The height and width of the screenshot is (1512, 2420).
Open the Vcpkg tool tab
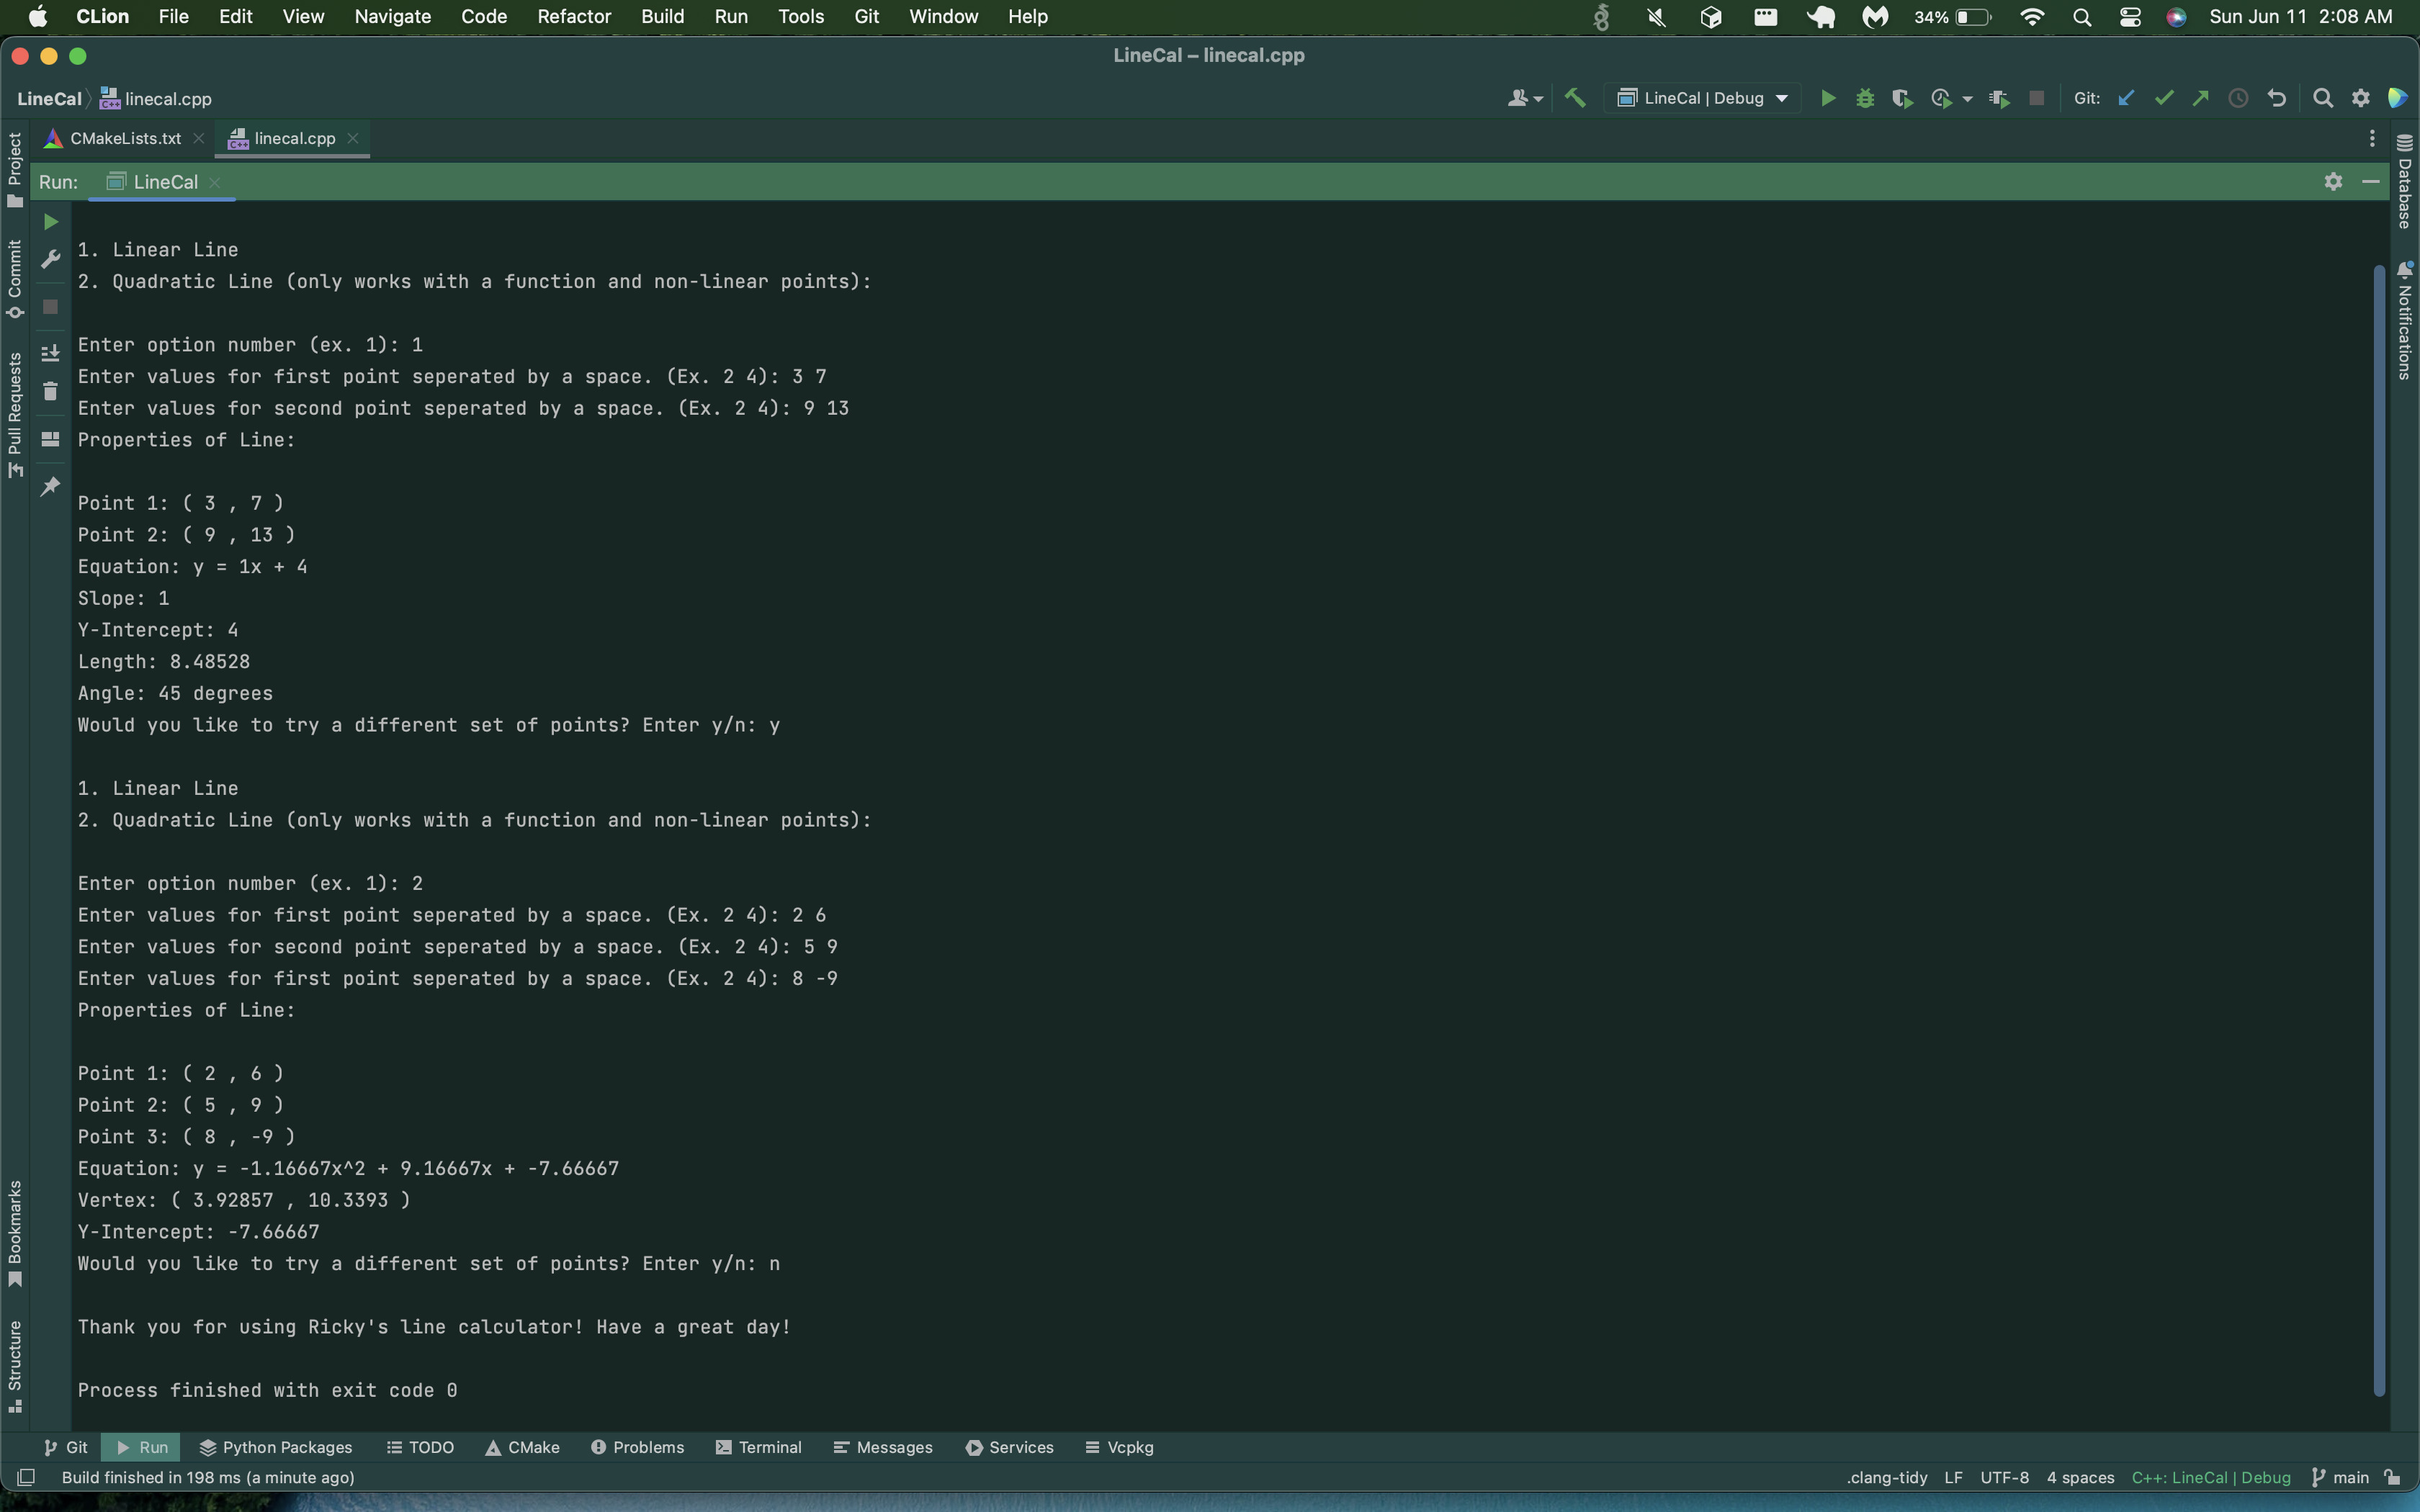(x=1119, y=1447)
